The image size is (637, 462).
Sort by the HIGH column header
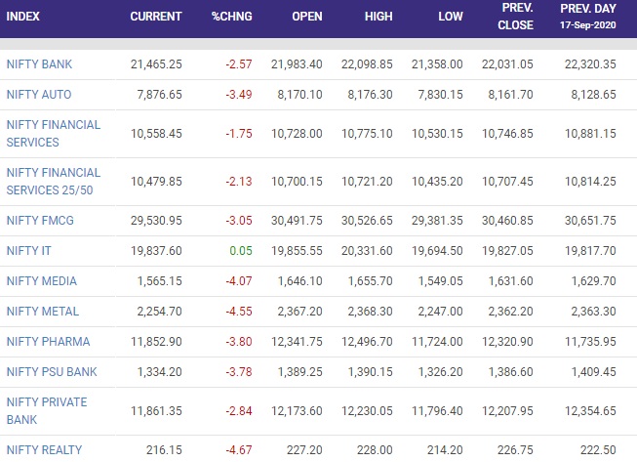tap(378, 17)
